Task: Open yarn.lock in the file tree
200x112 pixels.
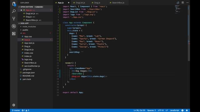Action: (35, 79)
